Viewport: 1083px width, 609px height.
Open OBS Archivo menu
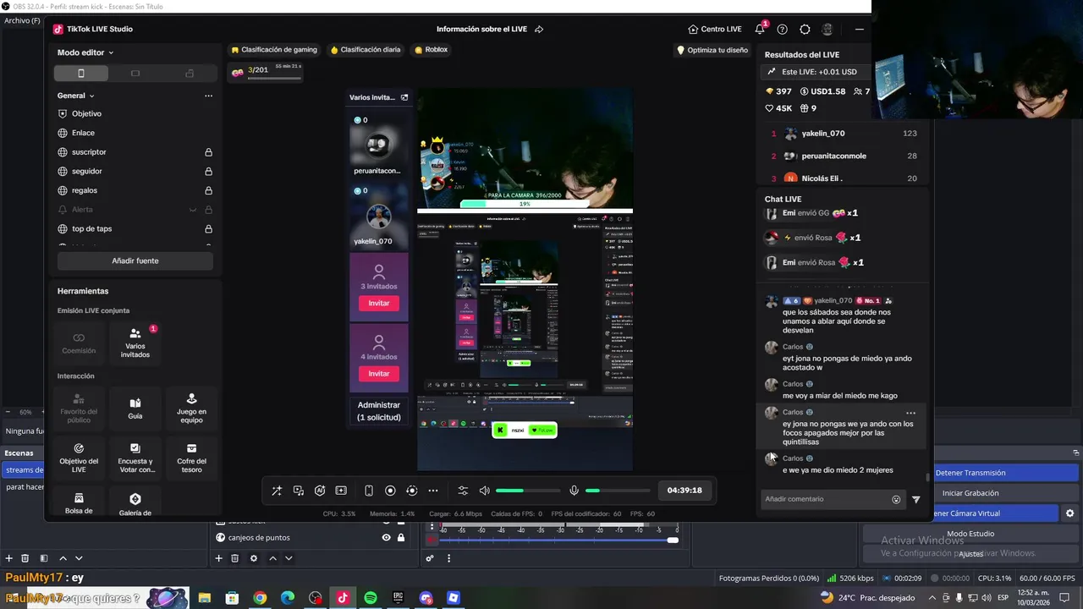pyautogui.click(x=22, y=20)
